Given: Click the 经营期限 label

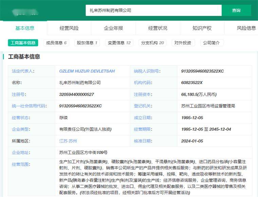Looking at the screenshot, I should click(143, 129).
